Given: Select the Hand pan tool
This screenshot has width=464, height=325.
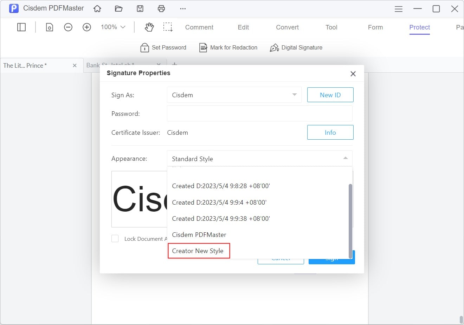Looking at the screenshot, I should pyautogui.click(x=149, y=27).
